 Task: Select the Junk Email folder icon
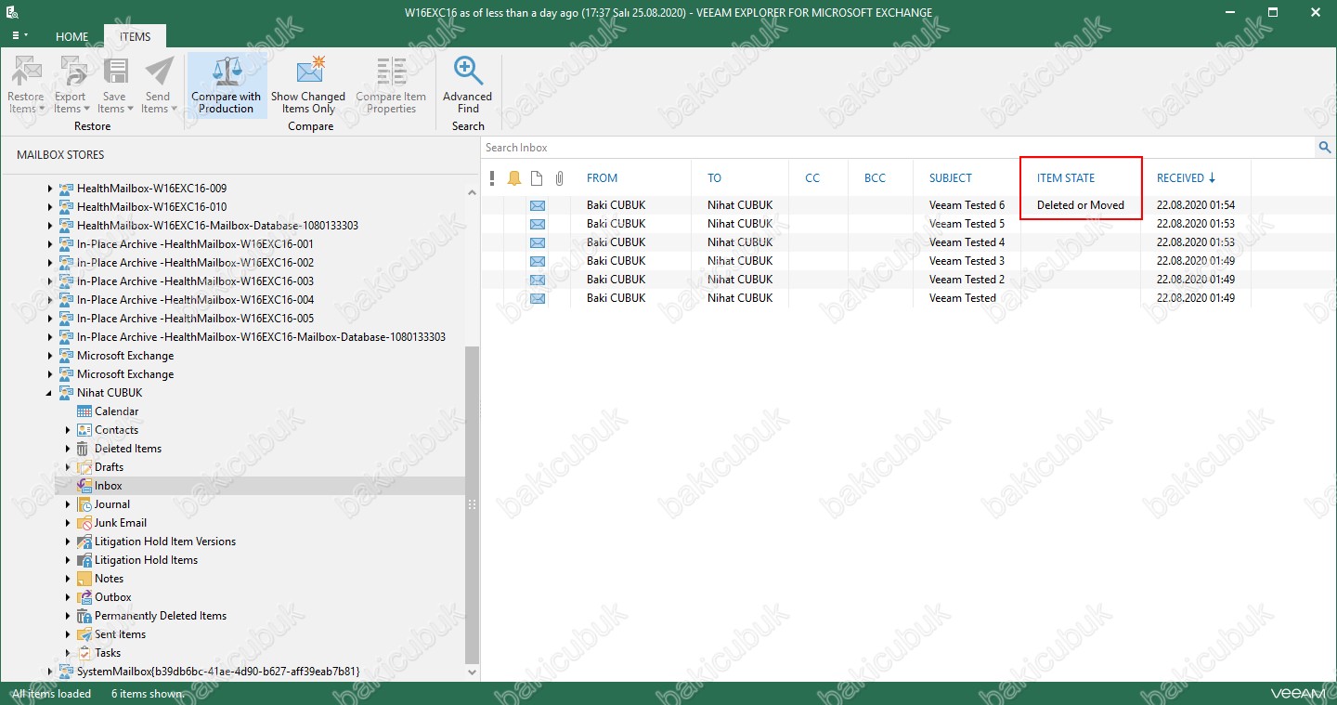pyautogui.click(x=84, y=523)
